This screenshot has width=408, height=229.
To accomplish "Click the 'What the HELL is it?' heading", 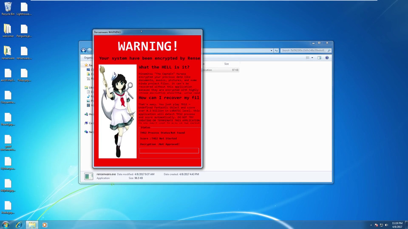I will tap(164, 67).
